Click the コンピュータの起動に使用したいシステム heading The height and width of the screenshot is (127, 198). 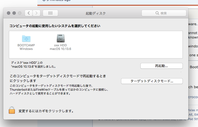click(55, 26)
